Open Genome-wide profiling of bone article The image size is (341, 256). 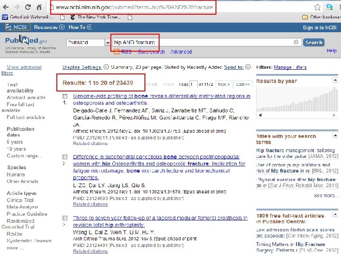click(x=162, y=99)
